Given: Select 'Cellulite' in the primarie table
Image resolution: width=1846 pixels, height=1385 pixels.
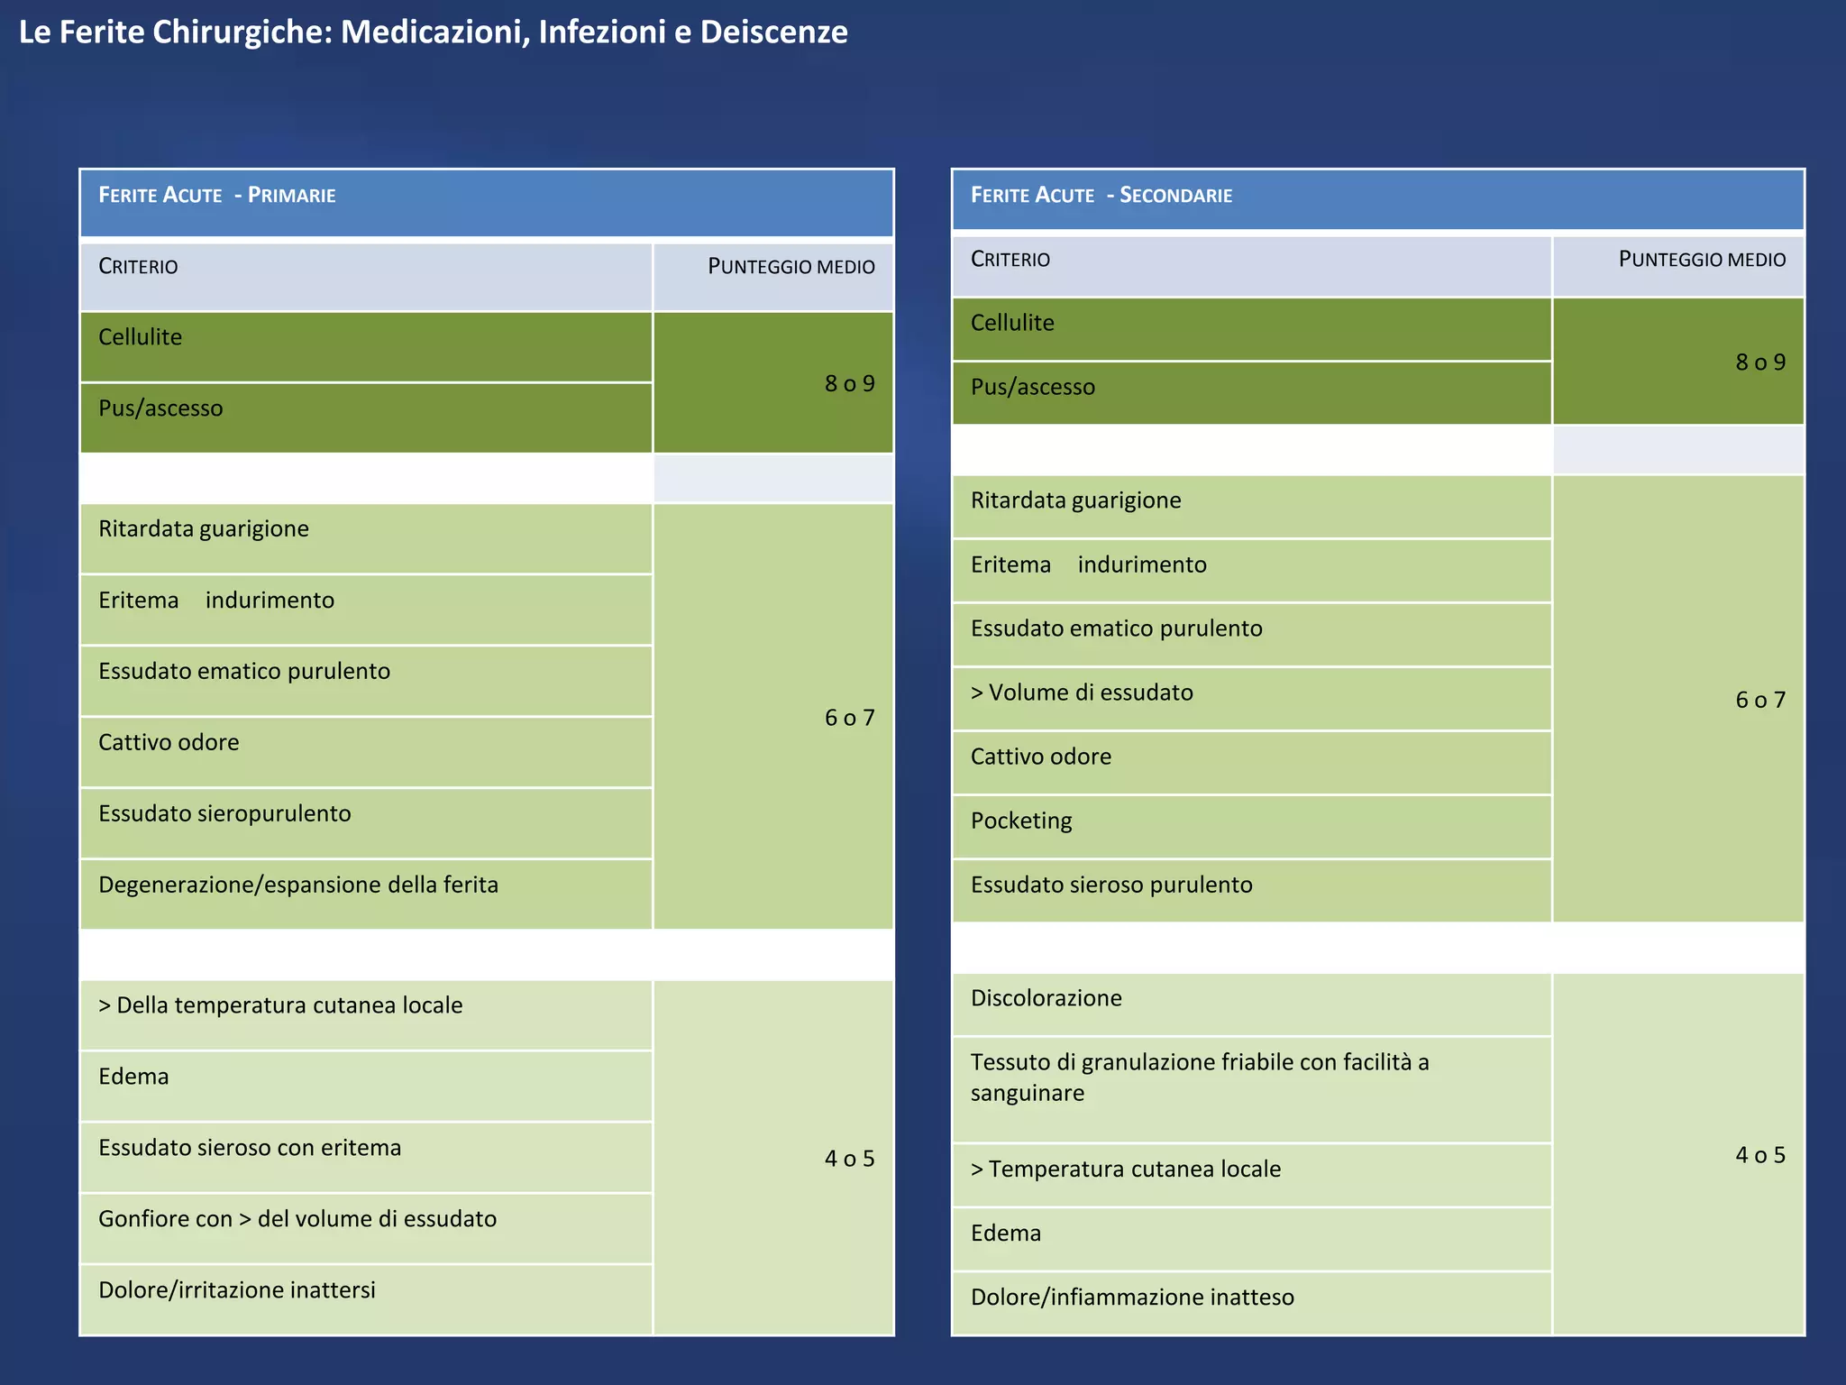Looking at the screenshot, I should [366, 347].
